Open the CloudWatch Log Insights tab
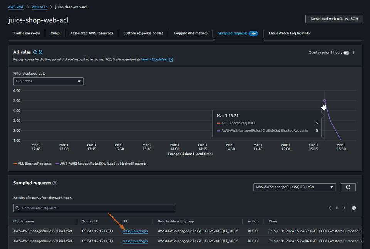Screen dimensions: 370x249 (x=289, y=33)
